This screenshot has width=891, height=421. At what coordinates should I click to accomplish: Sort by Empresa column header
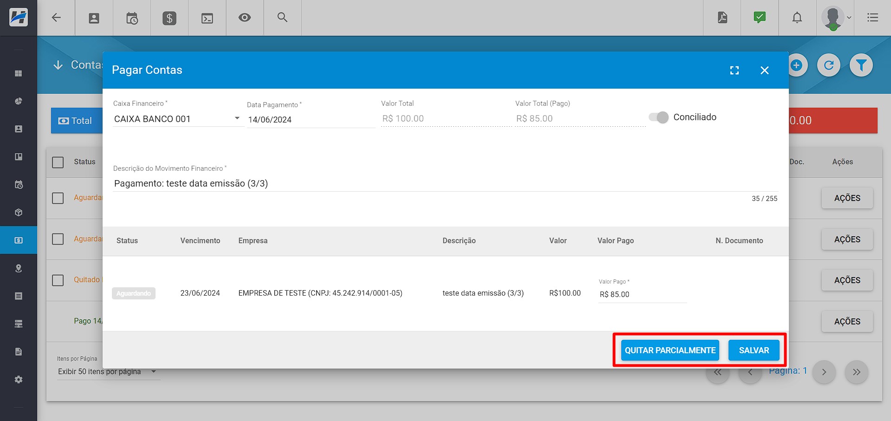click(x=253, y=240)
